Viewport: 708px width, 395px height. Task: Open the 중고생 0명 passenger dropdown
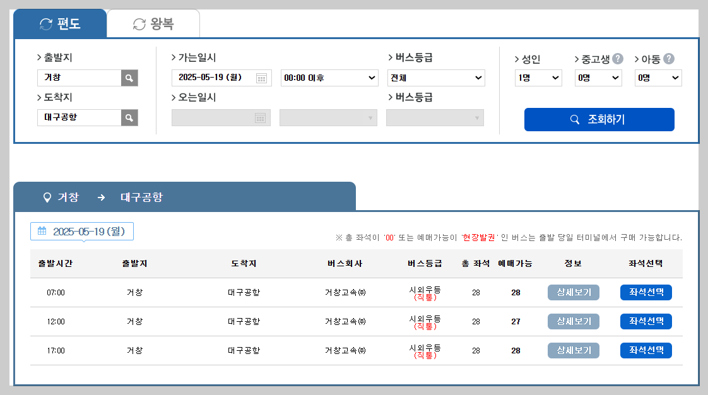point(598,78)
